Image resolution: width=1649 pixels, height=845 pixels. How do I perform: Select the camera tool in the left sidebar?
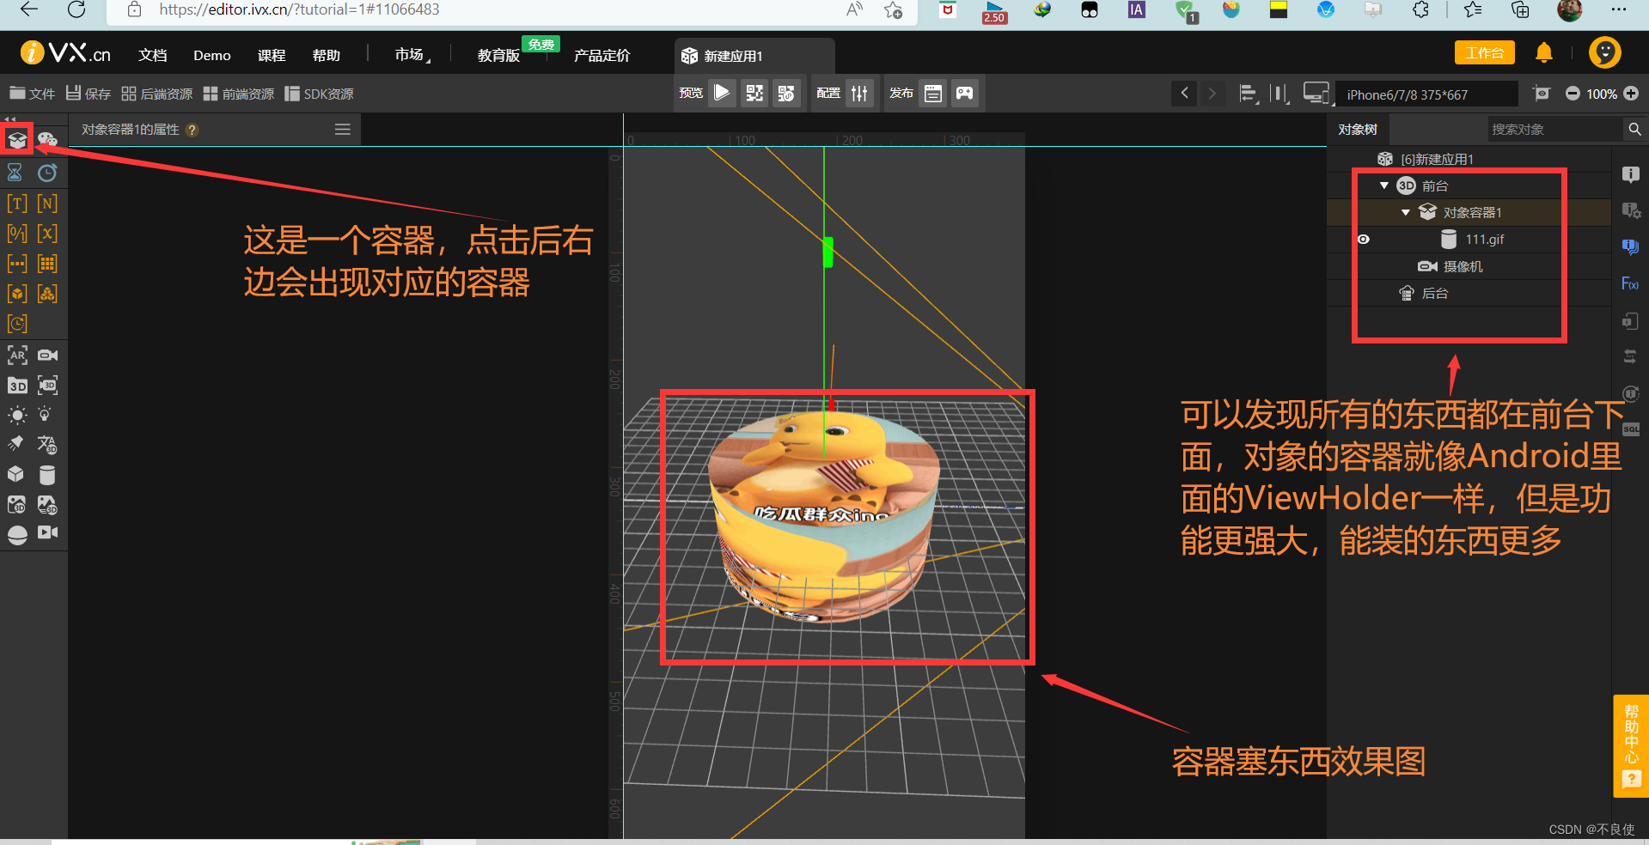click(47, 355)
